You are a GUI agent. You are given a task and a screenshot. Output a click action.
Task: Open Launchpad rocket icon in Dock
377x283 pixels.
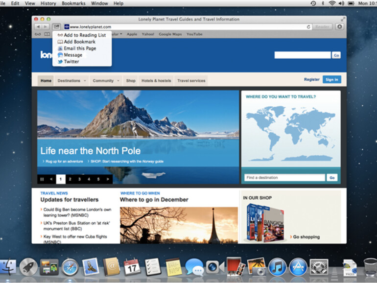pyautogui.click(x=28, y=267)
